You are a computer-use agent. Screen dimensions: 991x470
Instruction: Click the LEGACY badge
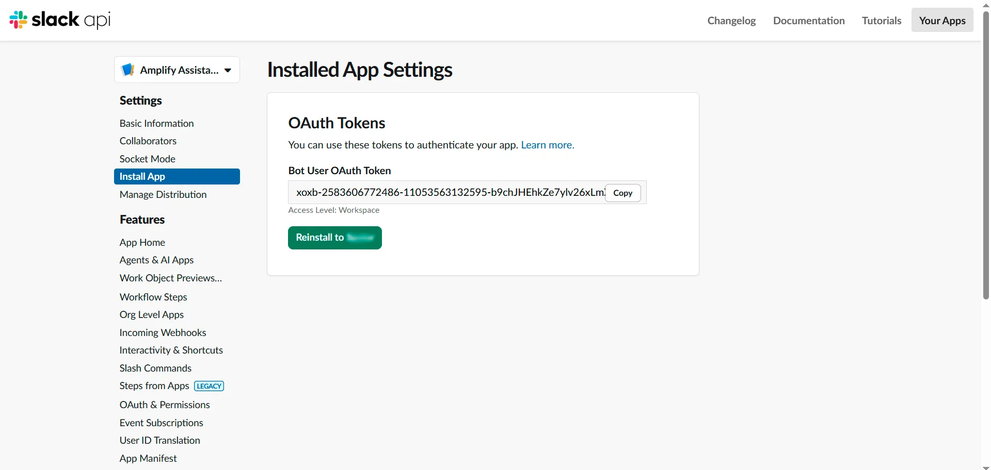click(x=209, y=386)
